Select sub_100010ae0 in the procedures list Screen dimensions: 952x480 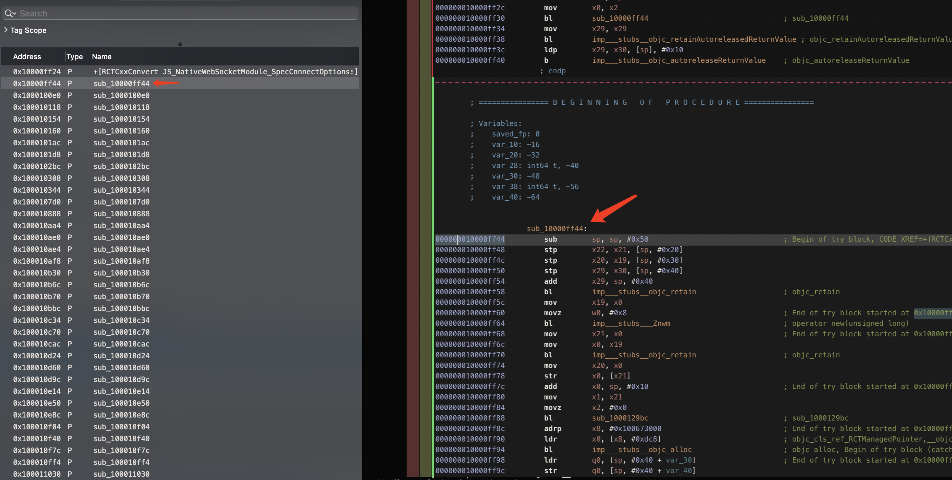click(180, 237)
